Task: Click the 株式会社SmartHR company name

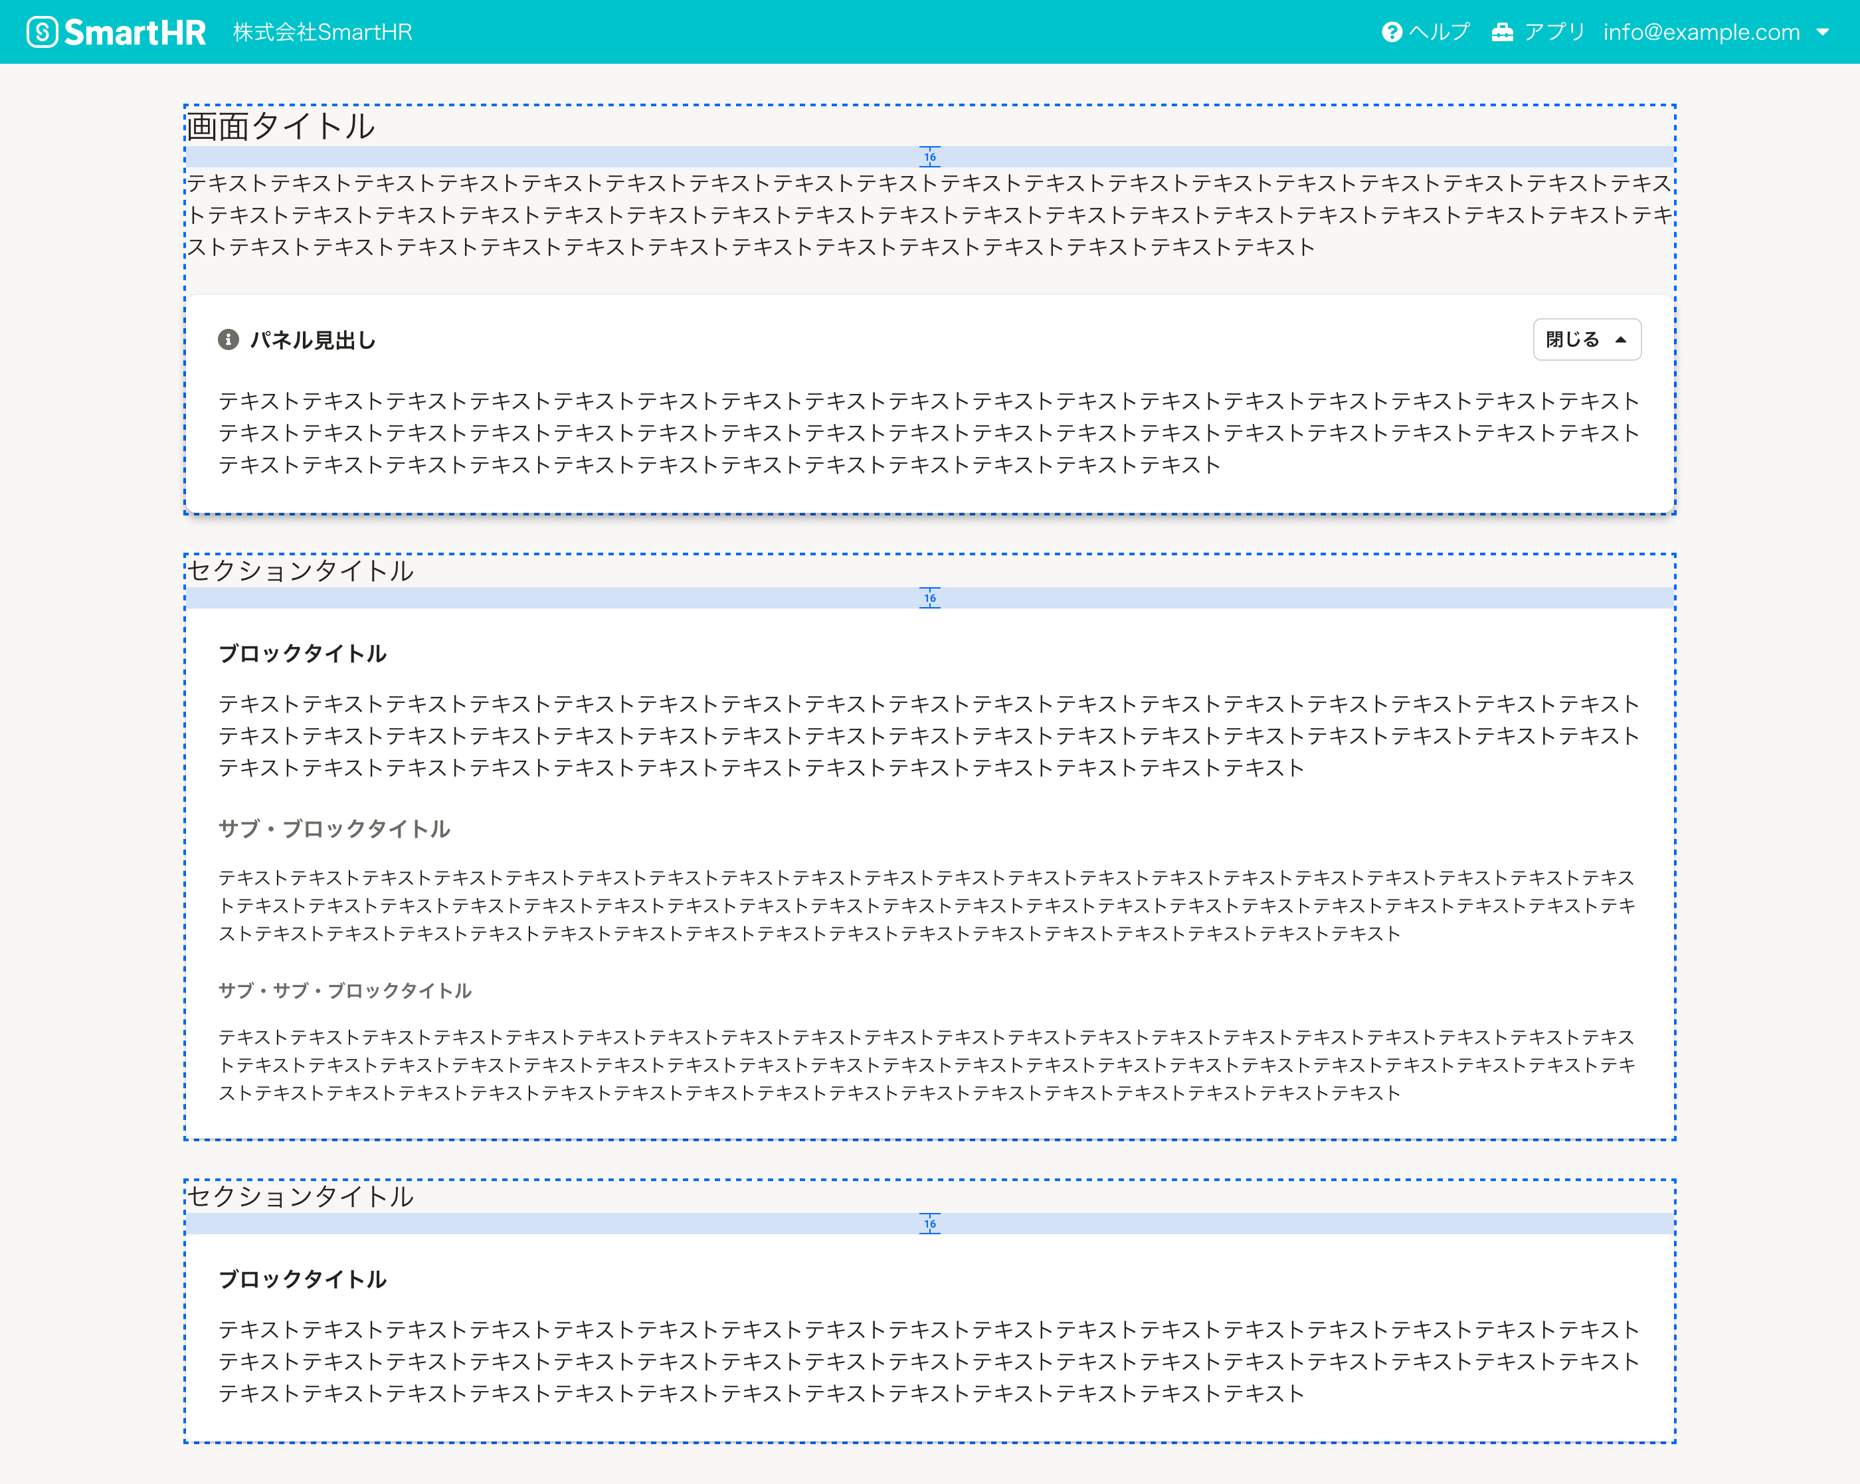Action: [x=323, y=32]
